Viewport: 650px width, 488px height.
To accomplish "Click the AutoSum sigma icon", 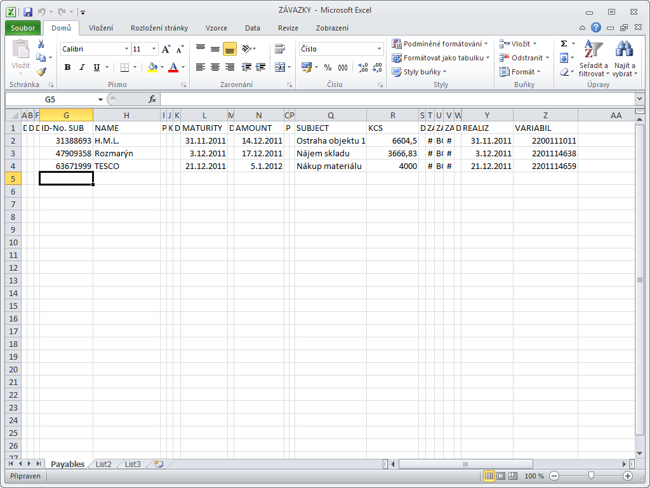I will coord(564,44).
